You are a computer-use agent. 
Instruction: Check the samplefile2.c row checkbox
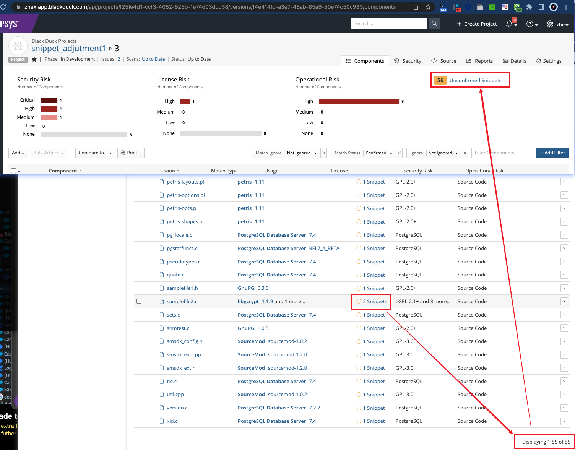coord(139,301)
